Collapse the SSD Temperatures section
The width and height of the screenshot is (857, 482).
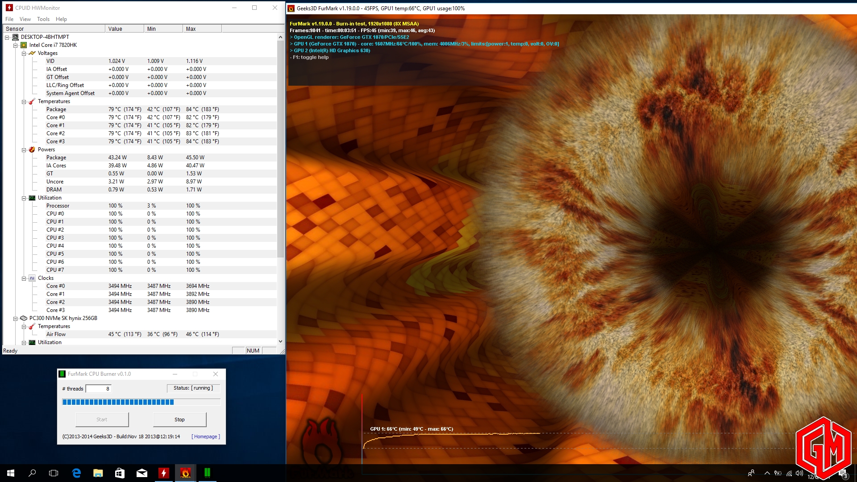point(24,327)
